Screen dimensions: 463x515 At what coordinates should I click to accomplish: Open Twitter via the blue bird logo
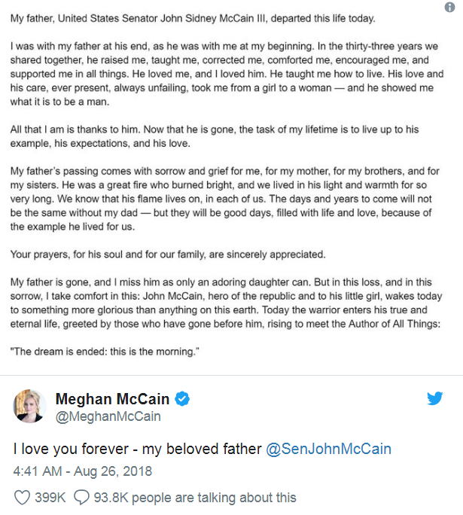(434, 398)
